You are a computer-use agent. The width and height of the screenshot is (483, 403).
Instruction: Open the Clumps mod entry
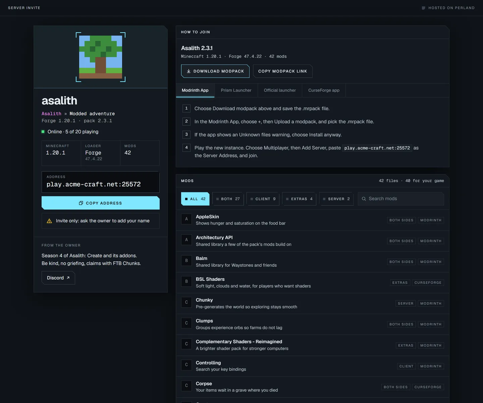click(313, 324)
